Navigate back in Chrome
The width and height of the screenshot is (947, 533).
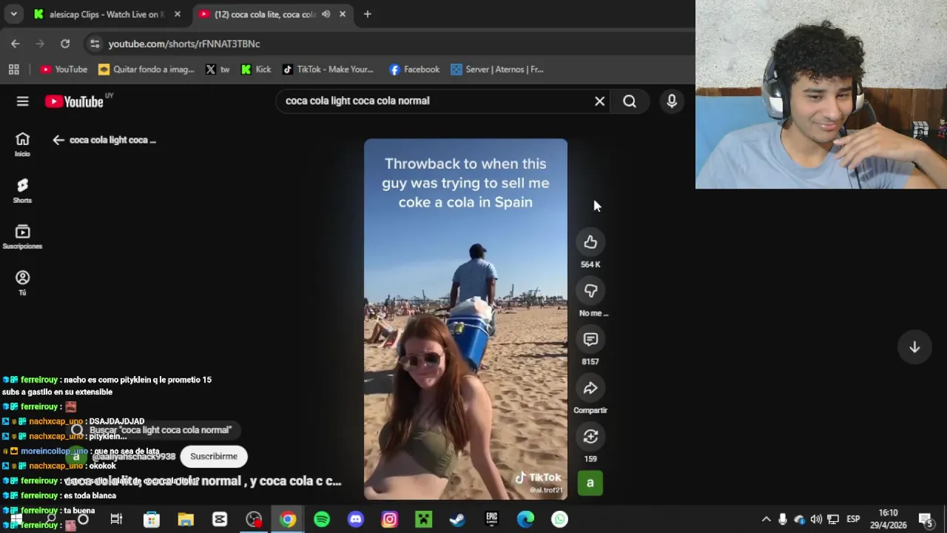coord(16,44)
